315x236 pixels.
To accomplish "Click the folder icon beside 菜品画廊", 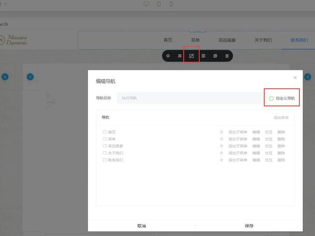I will [x=105, y=146].
